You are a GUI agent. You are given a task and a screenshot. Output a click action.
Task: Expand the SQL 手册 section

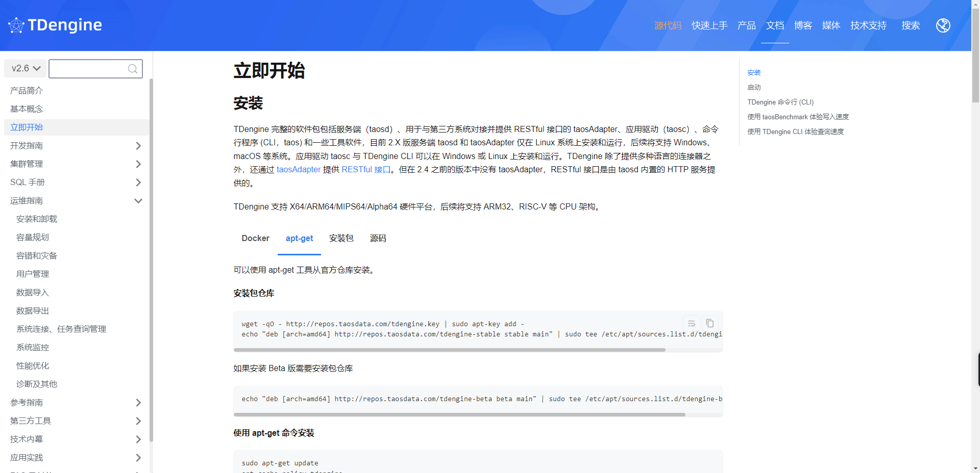(x=138, y=182)
